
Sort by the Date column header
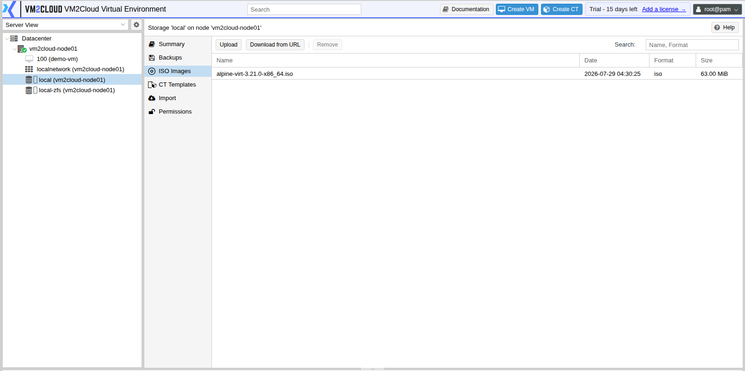point(614,61)
